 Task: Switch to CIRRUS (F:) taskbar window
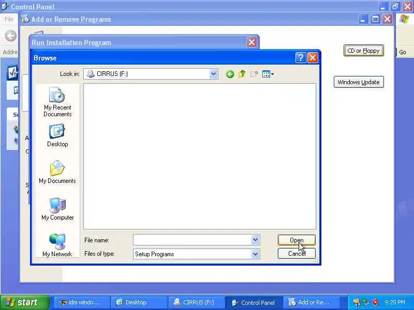(197, 302)
